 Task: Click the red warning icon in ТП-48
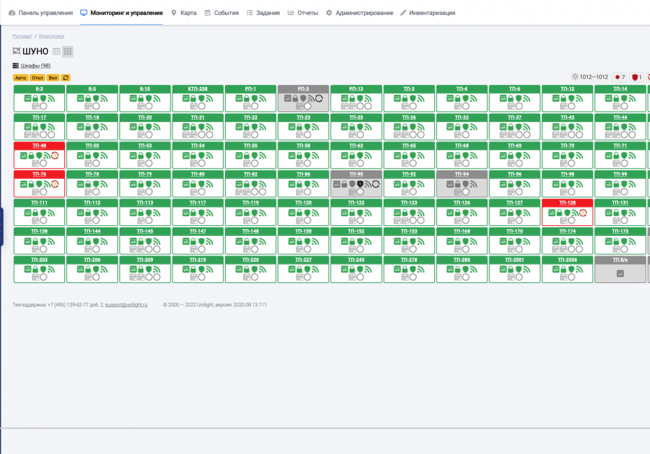pos(55,156)
